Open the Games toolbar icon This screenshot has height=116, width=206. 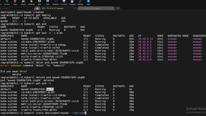(23, 2)
